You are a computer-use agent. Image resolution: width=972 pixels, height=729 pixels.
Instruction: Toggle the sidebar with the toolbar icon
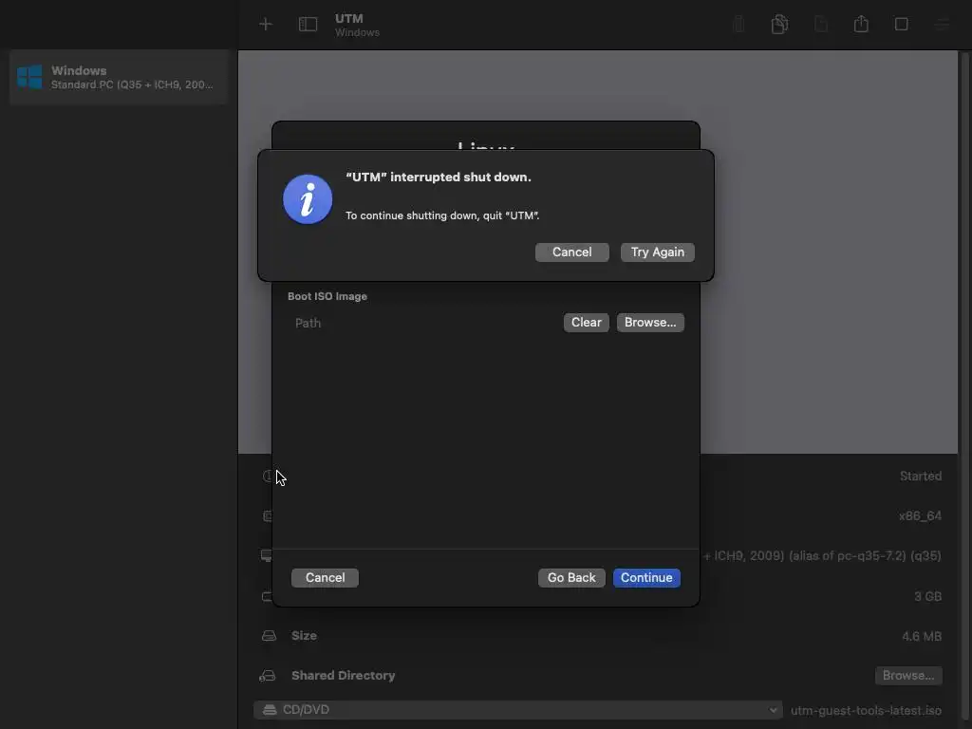[x=308, y=24]
